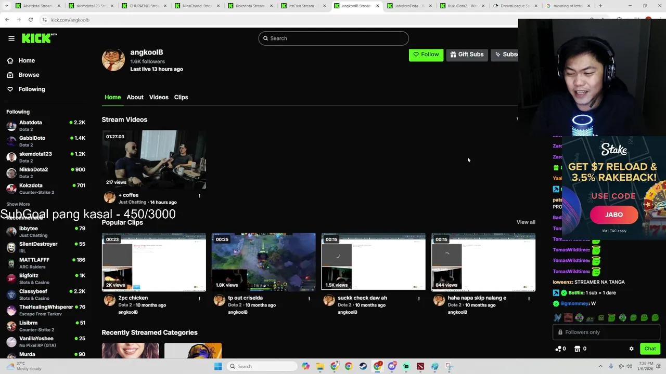666x374 pixels.
Task: Open options menu for 'tp out criselda' clip
Action: 309,299
